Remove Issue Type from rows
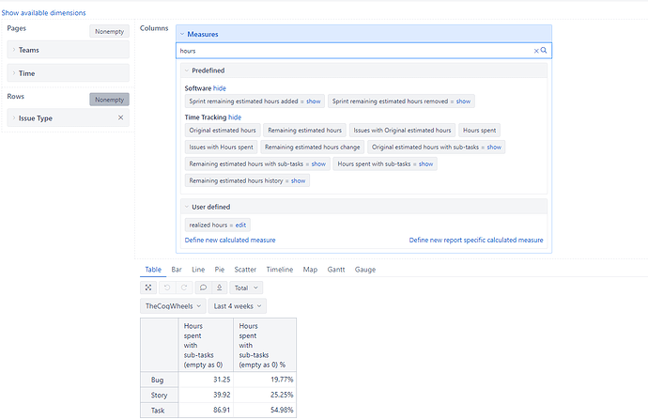Image resolution: width=648 pixels, height=420 pixels. coord(120,117)
